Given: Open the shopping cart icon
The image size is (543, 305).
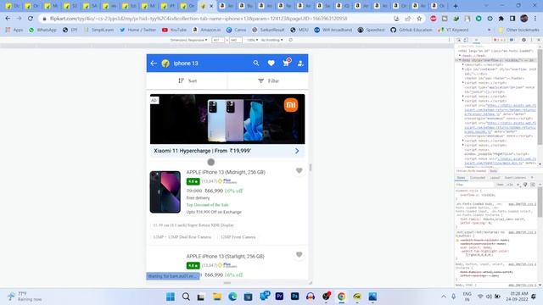Looking at the screenshot, I should (x=286, y=63).
